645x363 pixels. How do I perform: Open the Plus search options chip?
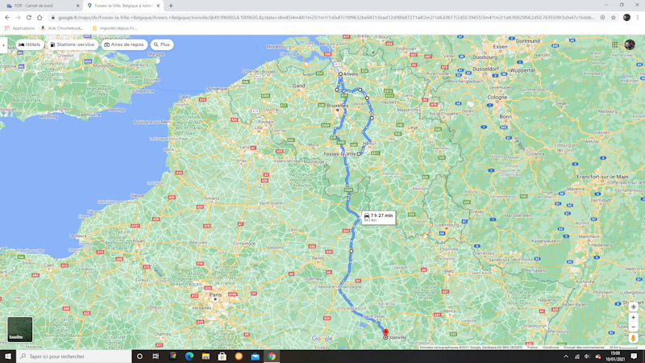pos(162,44)
